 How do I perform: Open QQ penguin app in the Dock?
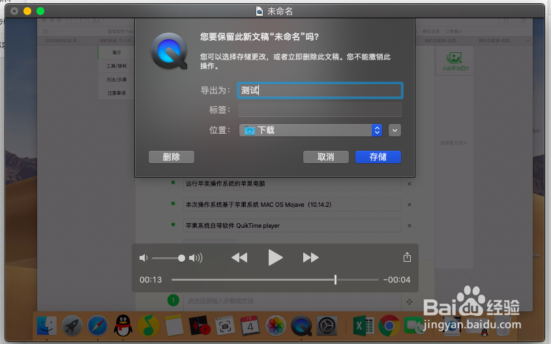[123, 325]
